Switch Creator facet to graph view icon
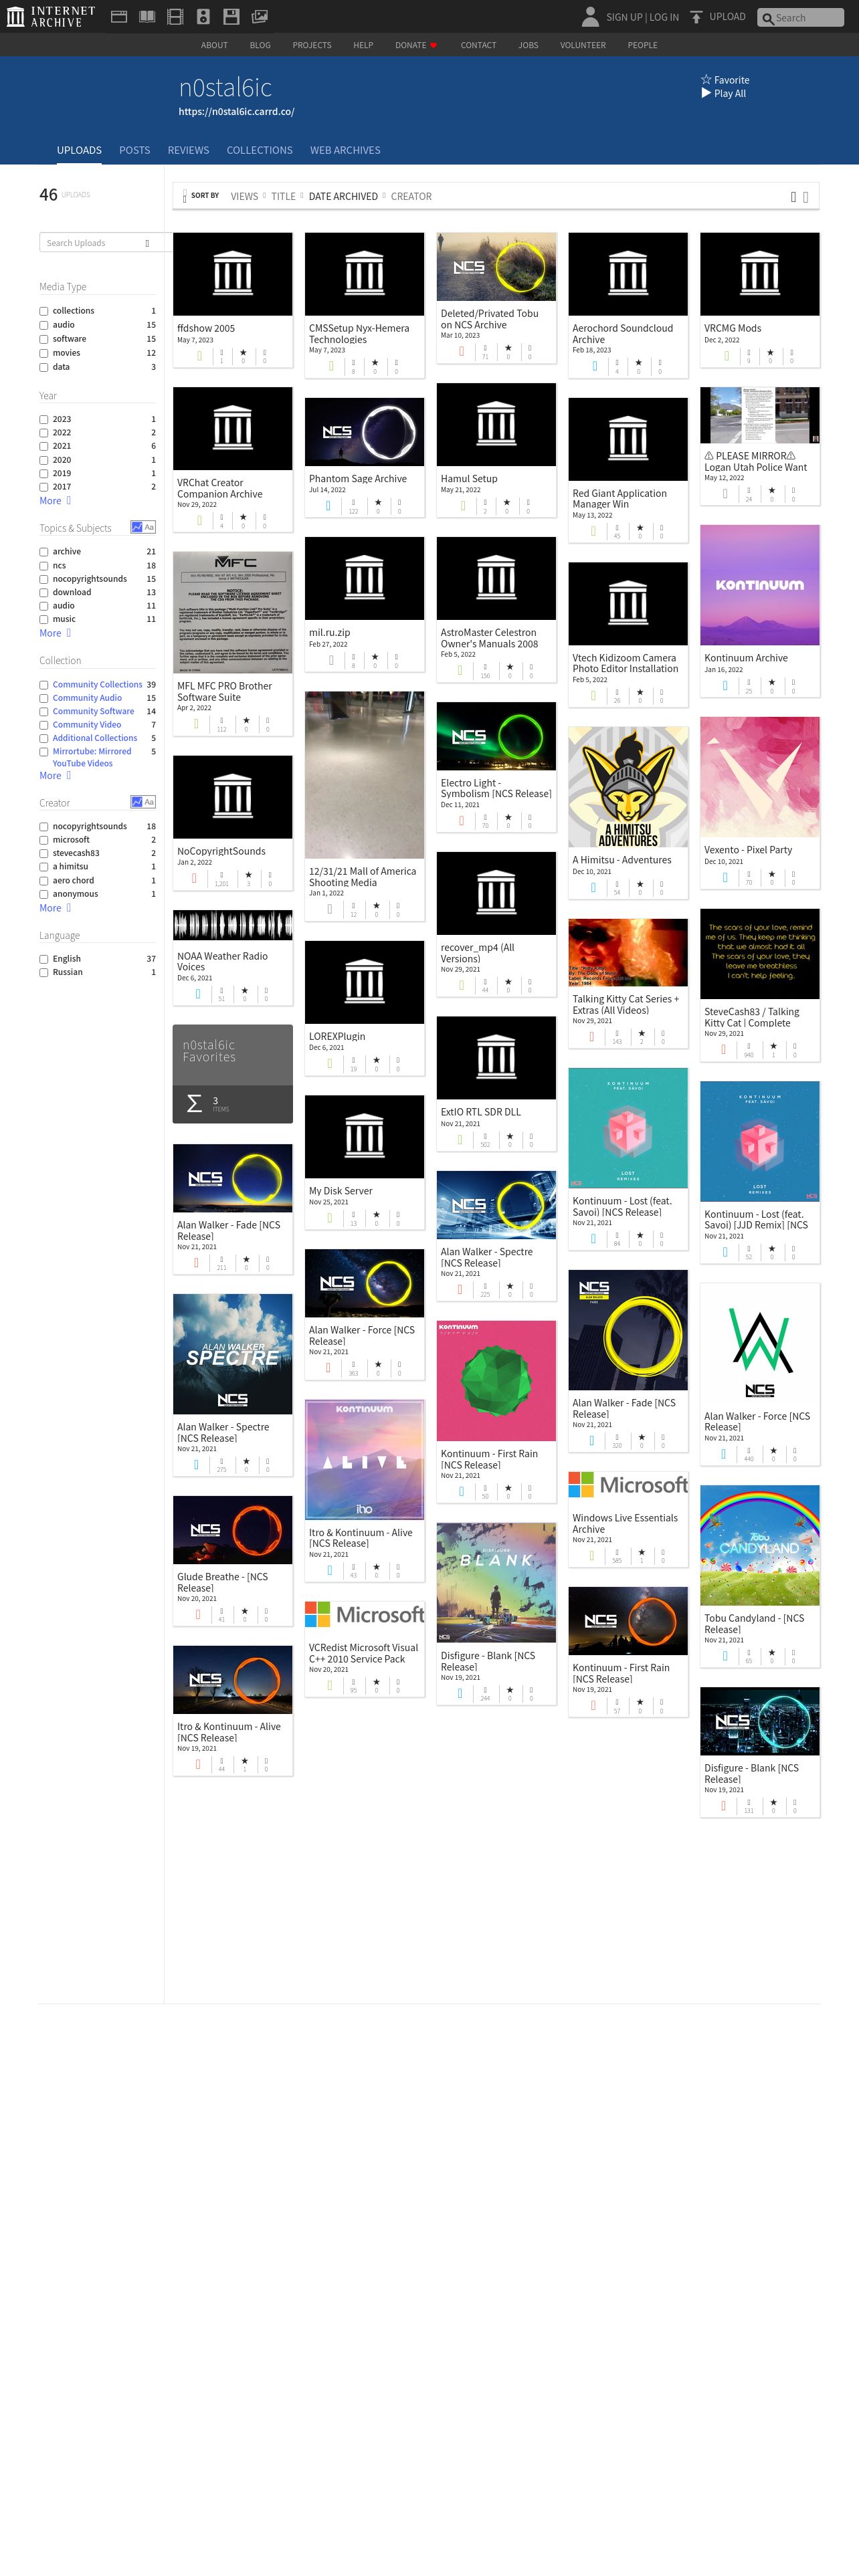The width and height of the screenshot is (859, 2576). (136, 802)
